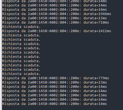Click the empty terminal area below the last line
The height and width of the screenshot is (110, 123).
tap(62, 108)
